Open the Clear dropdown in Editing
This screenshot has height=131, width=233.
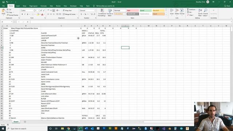tap(190, 15)
